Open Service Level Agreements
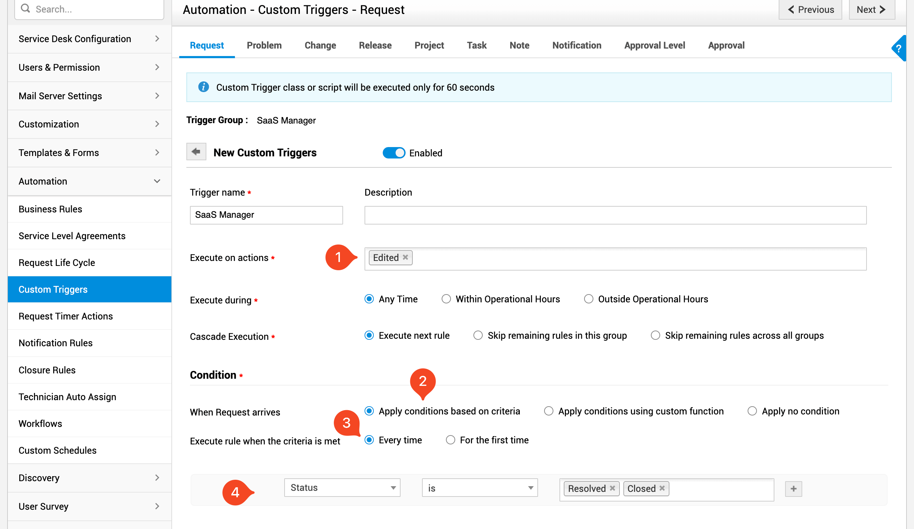Viewport: 914px width, 529px height. click(89, 236)
